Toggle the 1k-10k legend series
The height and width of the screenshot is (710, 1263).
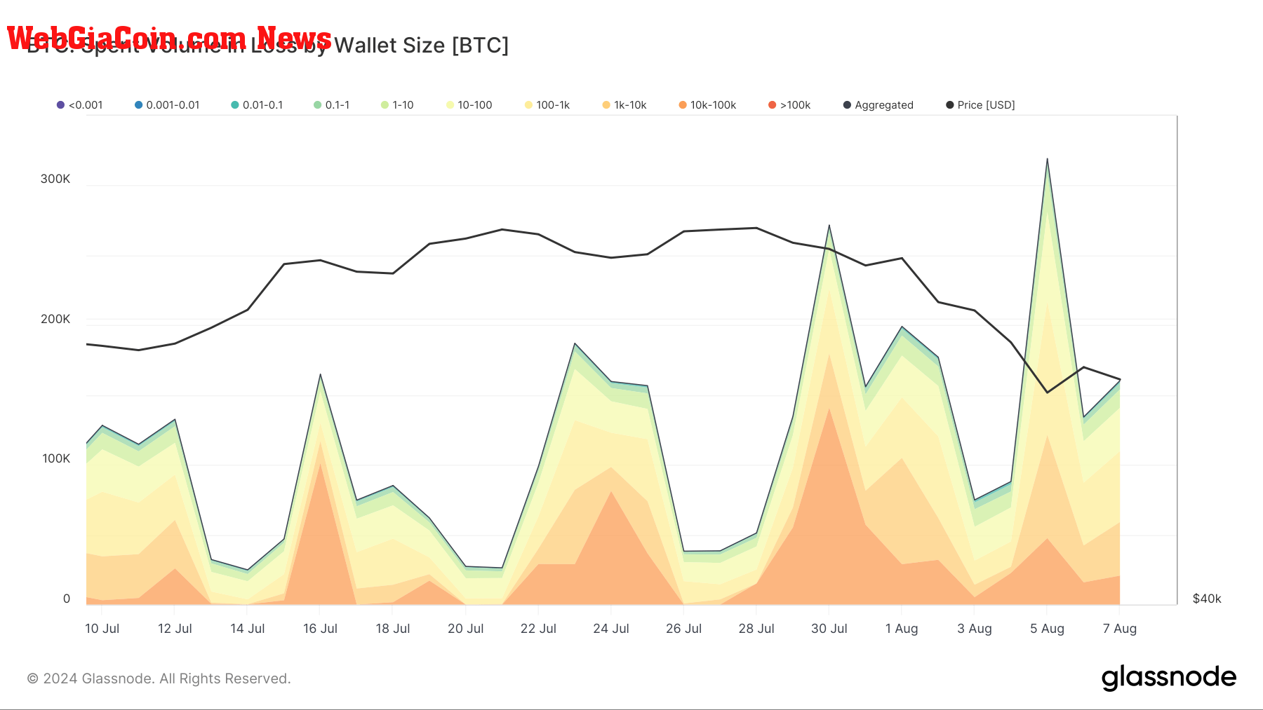pos(624,105)
